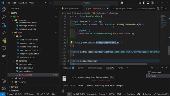The width and height of the screenshot is (170, 96).
Task: Toggle the primary side bar
Action: [144, 3]
